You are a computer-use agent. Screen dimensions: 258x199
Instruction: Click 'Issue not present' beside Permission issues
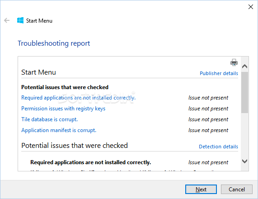pos(208,109)
